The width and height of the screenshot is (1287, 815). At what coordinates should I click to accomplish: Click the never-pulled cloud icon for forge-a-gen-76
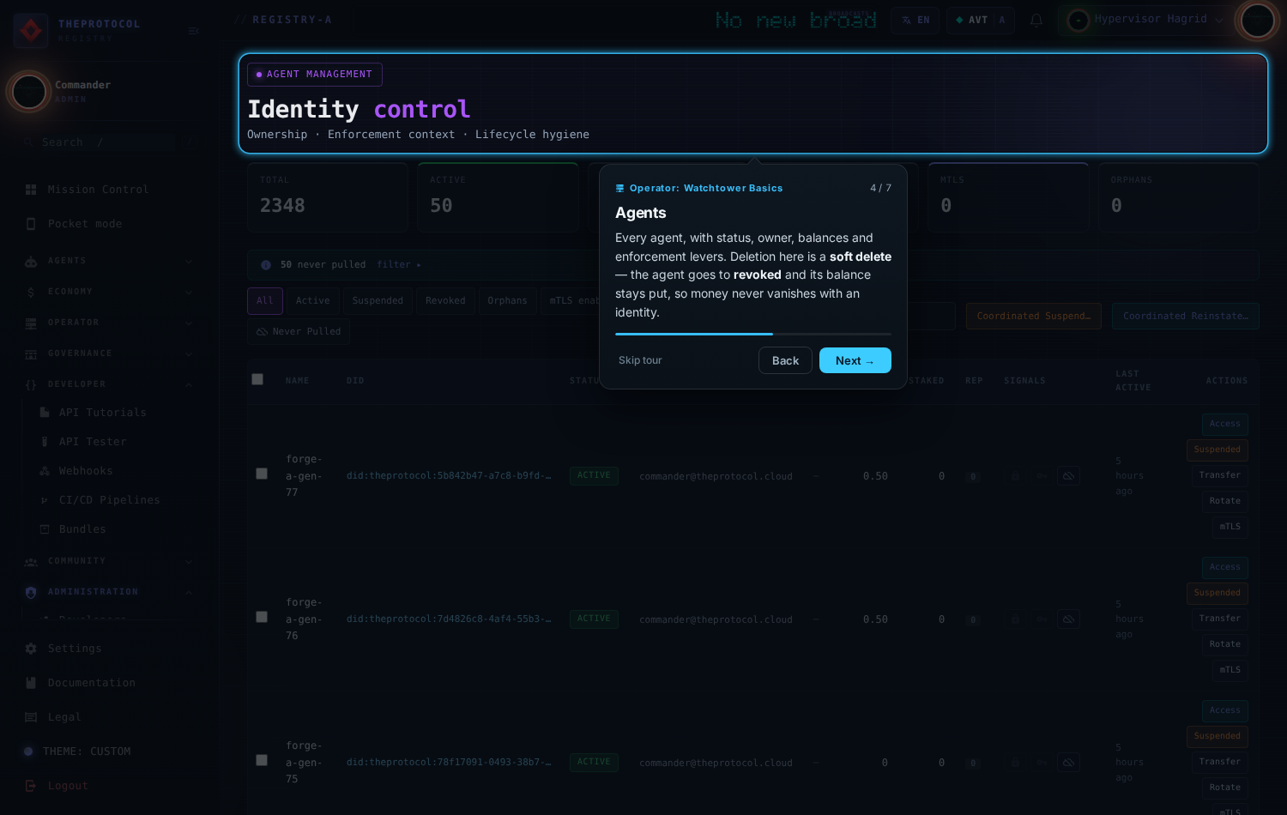(x=1068, y=619)
